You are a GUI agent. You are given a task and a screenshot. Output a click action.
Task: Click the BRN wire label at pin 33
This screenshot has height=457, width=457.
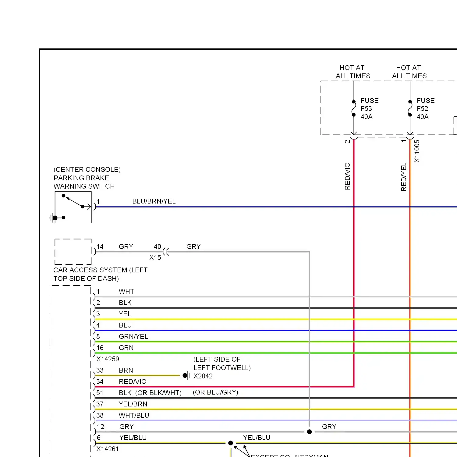126,370
